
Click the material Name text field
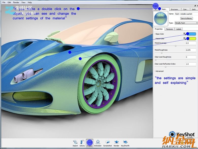pyautogui.click(x=186, y=14)
